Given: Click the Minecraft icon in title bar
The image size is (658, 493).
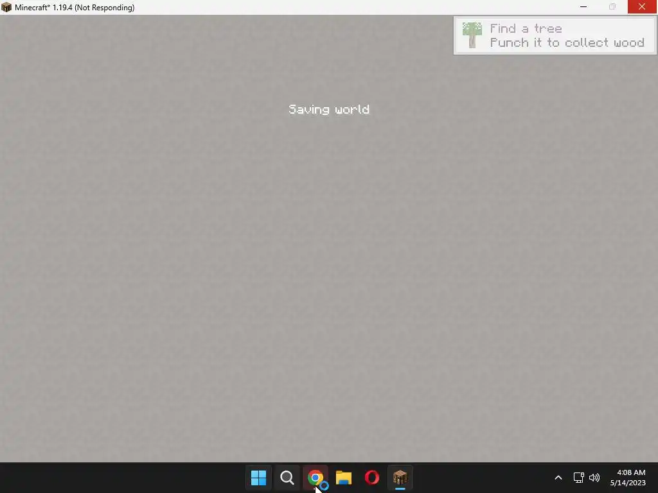Looking at the screenshot, I should 6,7.
